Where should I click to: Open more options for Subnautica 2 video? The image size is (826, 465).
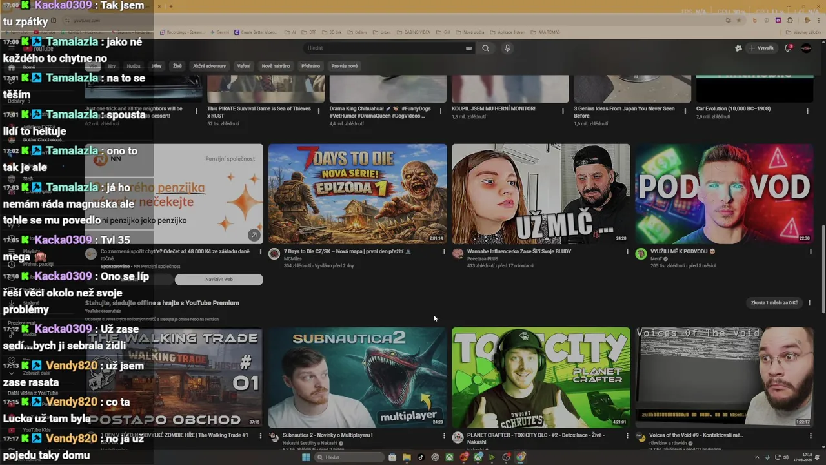tap(444, 436)
